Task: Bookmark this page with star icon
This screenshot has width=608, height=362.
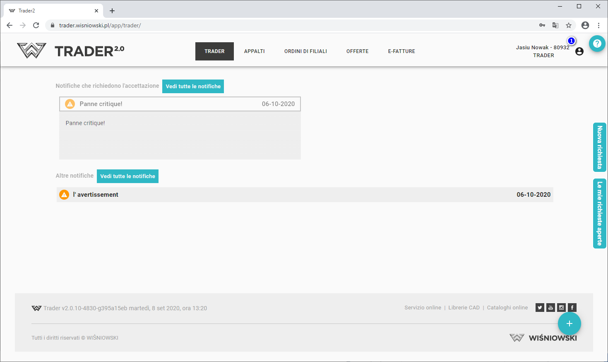Action: [x=569, y=25]
